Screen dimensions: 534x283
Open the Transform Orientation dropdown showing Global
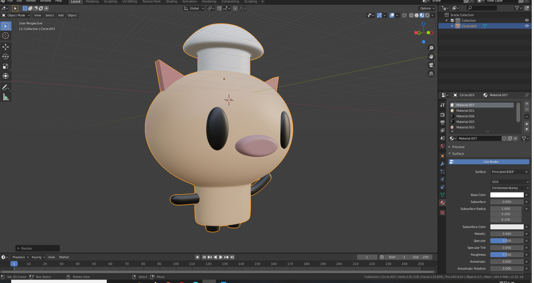(x=194, y=8)
